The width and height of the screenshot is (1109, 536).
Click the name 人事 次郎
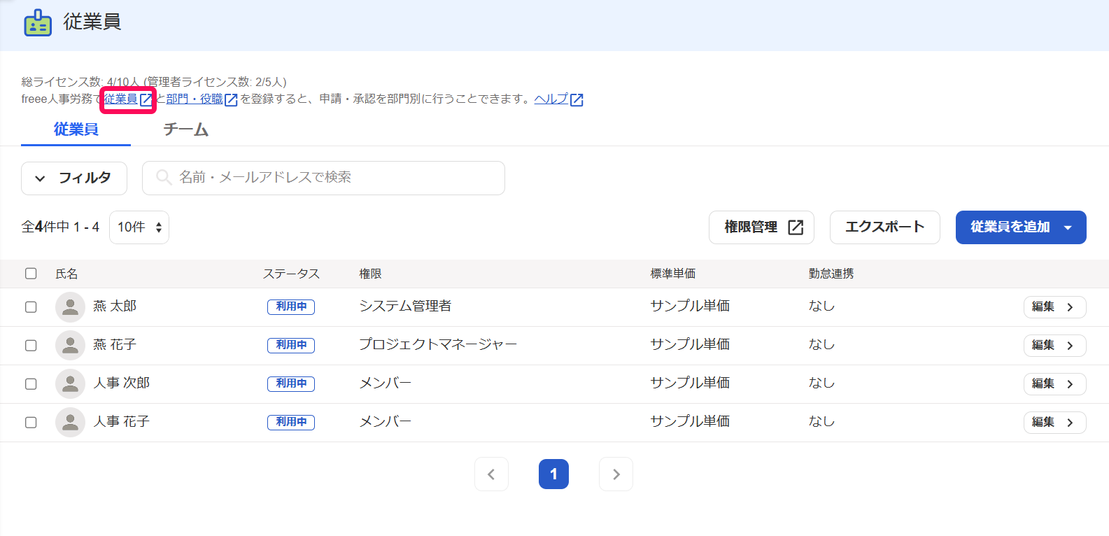point(122,383)
